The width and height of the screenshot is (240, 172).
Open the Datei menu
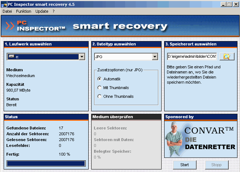click(x=7, y=11)
